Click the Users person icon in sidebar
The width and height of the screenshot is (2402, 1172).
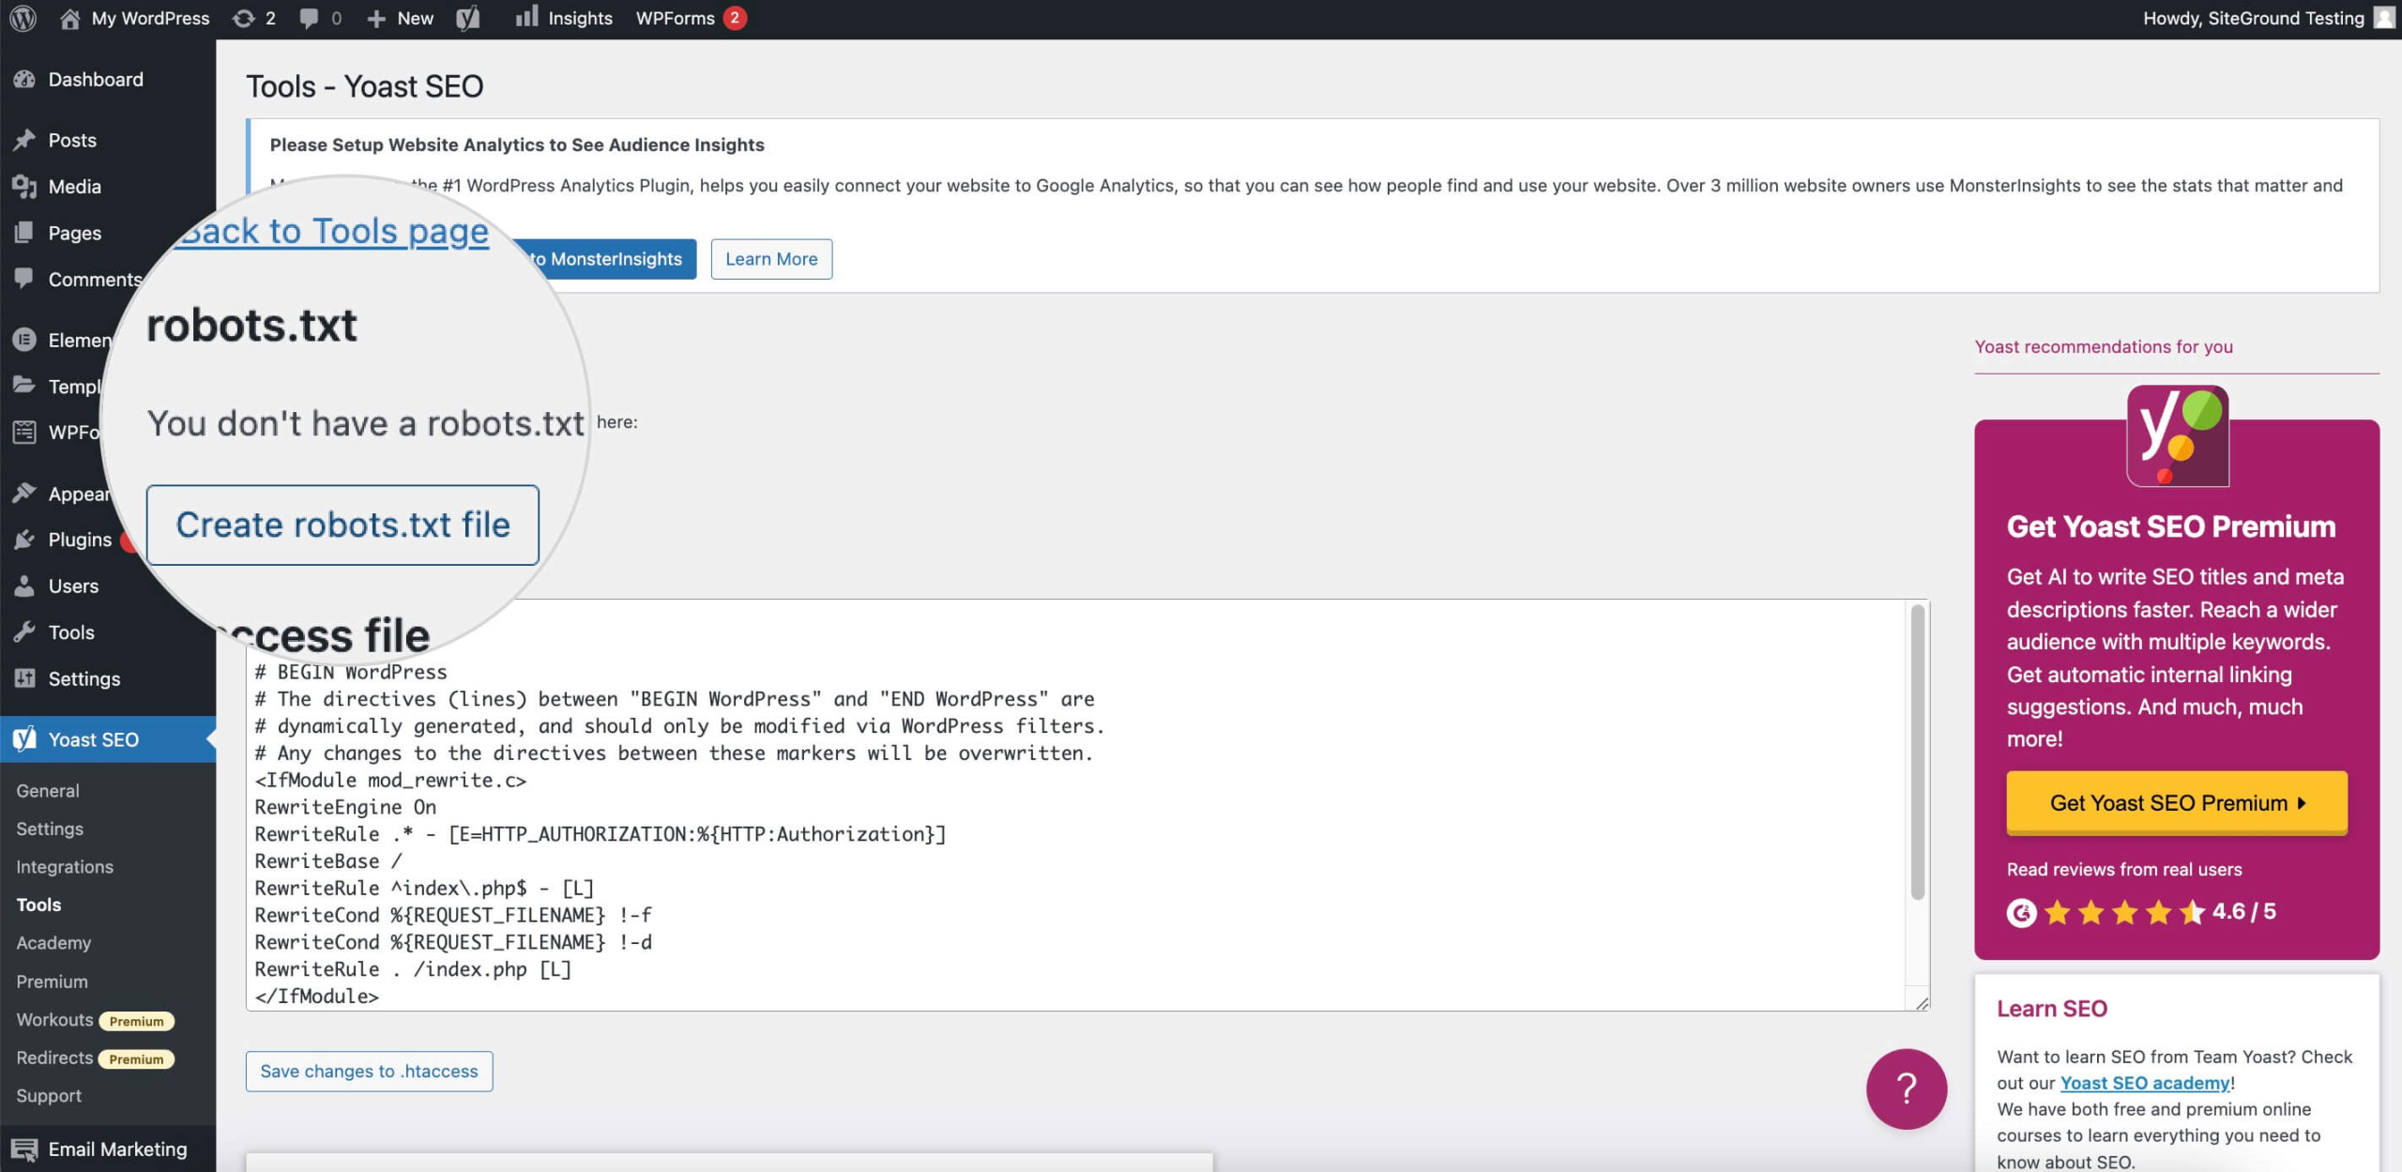pyautogui.click(x=24, y=586)
